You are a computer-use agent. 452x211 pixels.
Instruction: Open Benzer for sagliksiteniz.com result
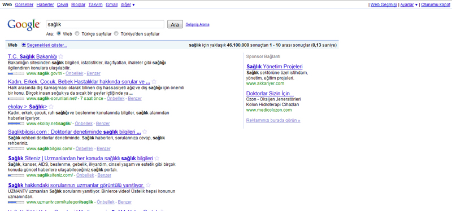coord(105,175)
